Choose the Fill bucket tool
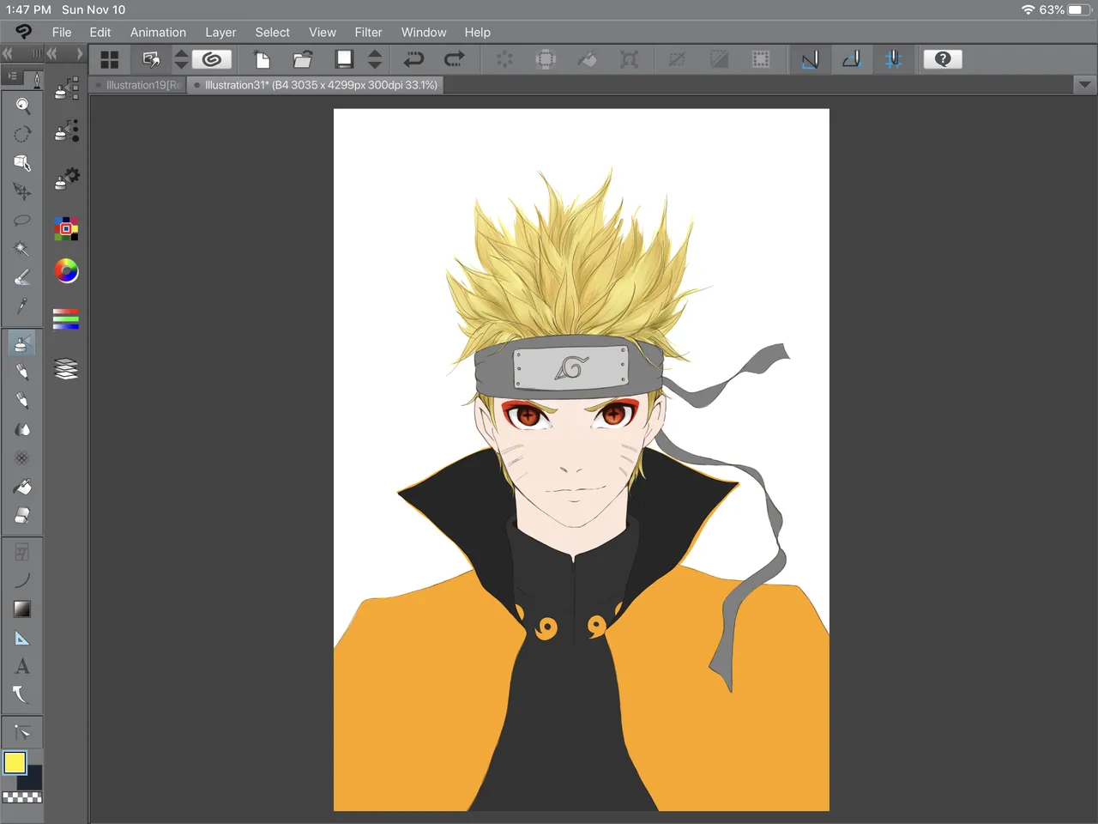 [x=22, y=487]
